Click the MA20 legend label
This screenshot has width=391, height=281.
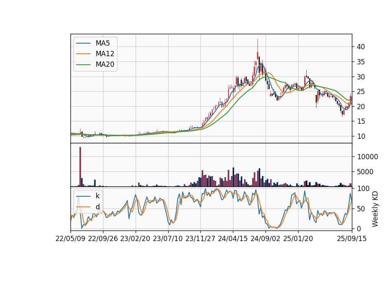coord(105,65)
